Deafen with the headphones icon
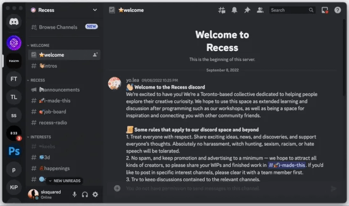 [x=85, y=195]
